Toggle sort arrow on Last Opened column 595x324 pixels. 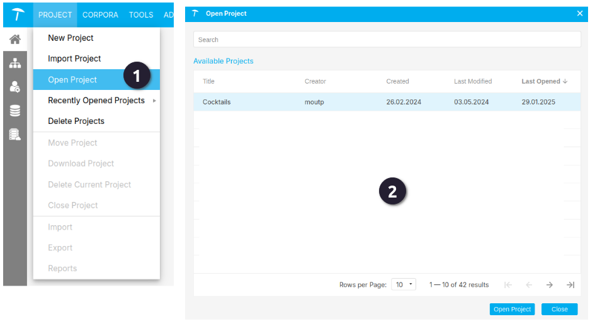(x=565, y=81)
